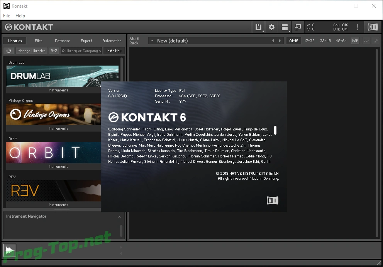
Task: Click the panic exclamation icon
Action: click(x=358, y=27)
